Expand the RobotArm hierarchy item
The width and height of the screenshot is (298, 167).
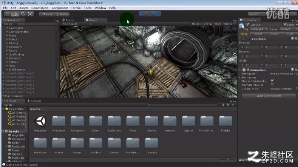coord(7,47)
